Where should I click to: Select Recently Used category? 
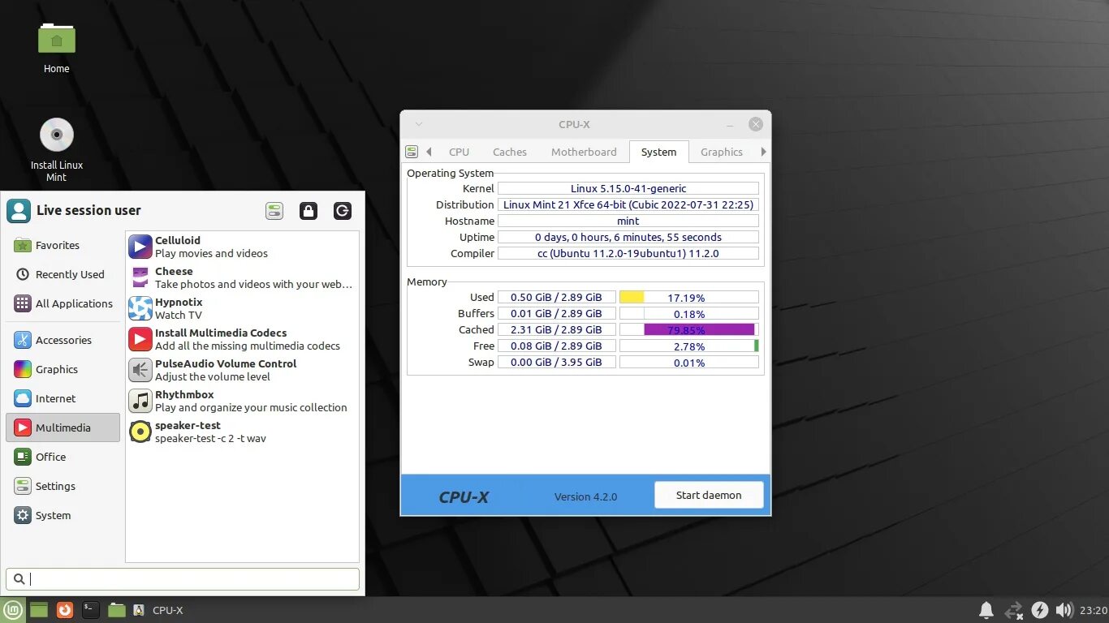[x=63, y=274]
